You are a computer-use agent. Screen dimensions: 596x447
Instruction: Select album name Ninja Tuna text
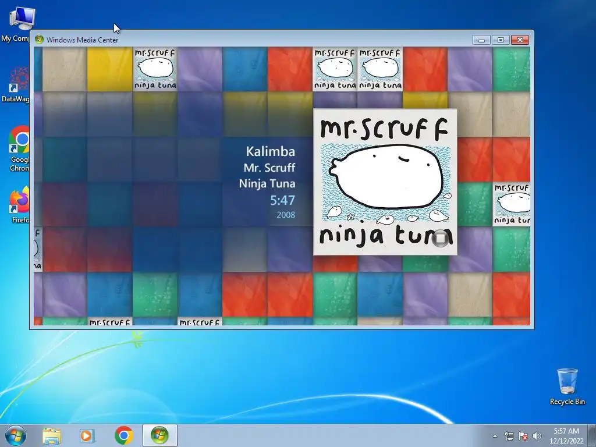tap(267, 183)
